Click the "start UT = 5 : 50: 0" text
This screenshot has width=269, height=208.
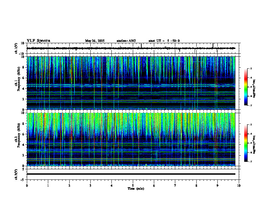point(164,41)
